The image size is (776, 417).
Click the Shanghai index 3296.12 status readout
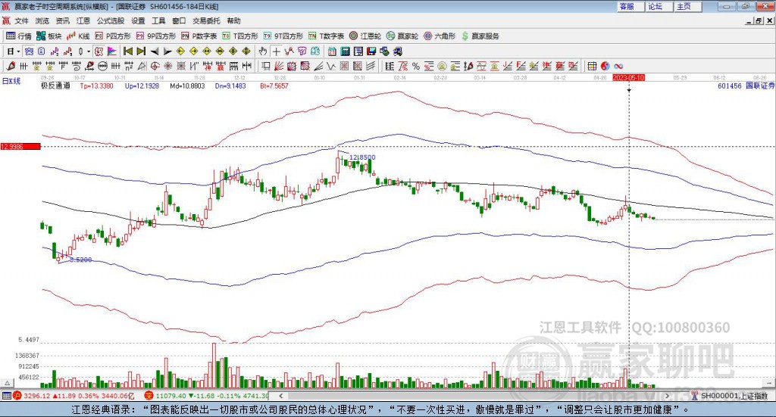coord(74,396)
